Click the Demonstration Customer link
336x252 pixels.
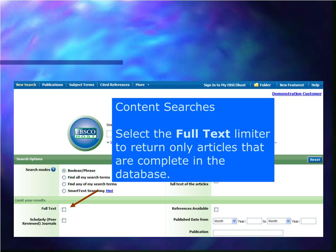pyautogui.click(x=297, y=94)
